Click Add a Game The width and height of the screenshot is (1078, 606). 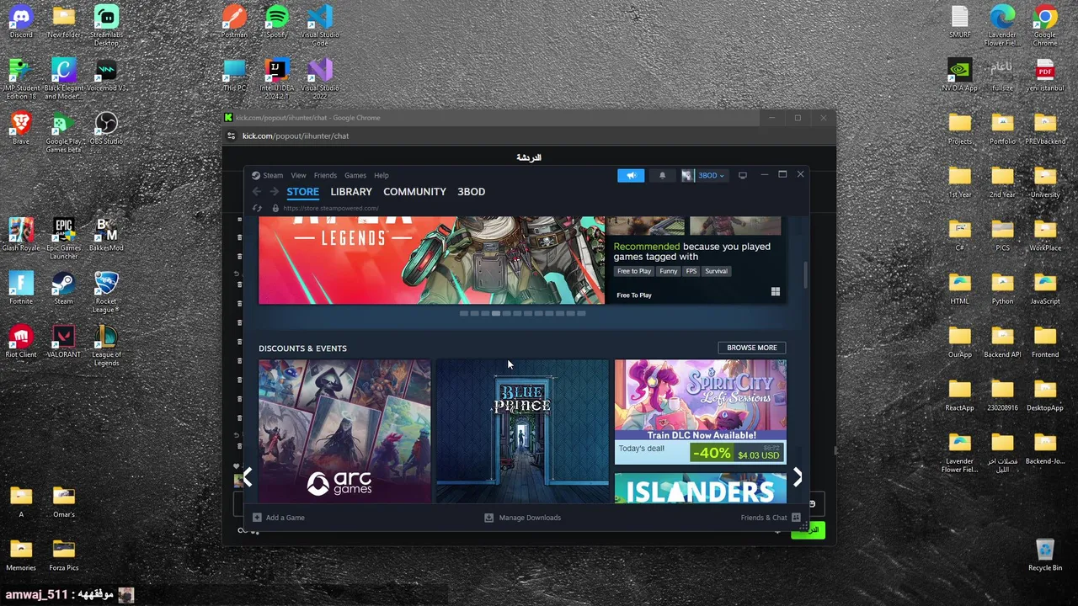pos(279,518)
